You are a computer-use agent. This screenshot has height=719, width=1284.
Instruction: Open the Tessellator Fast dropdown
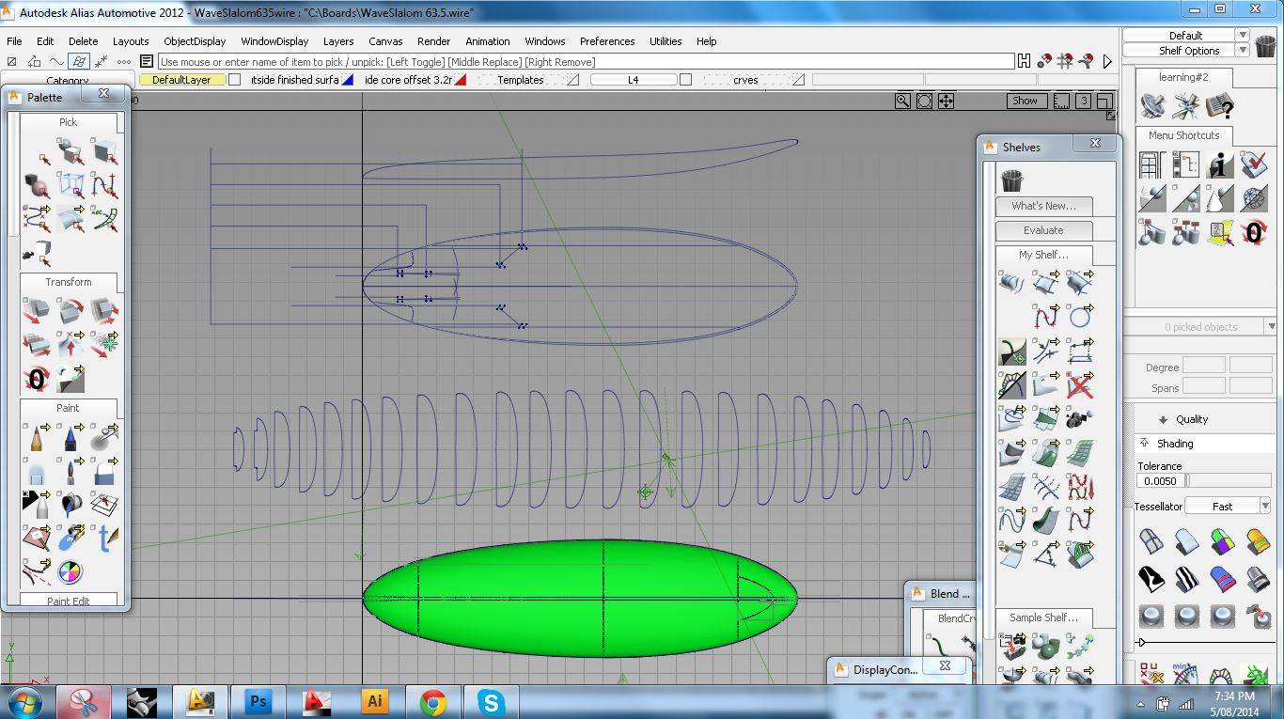(x=1264, y=506)
